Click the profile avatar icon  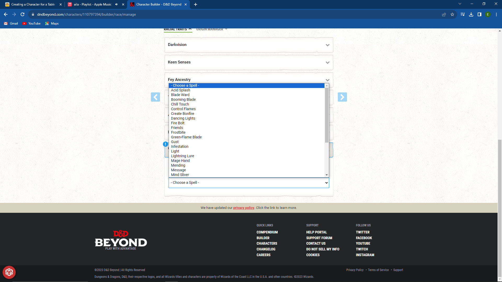(488, 14)
